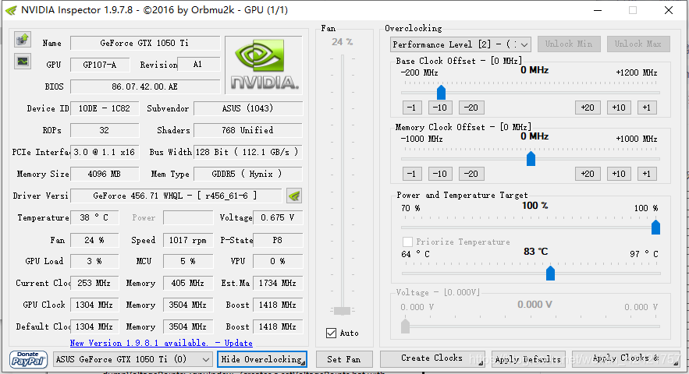This screenshot has height=374, width=689.
Task: Open the New Version 1.9.8.1 Update link
Action: pos(162,343)
